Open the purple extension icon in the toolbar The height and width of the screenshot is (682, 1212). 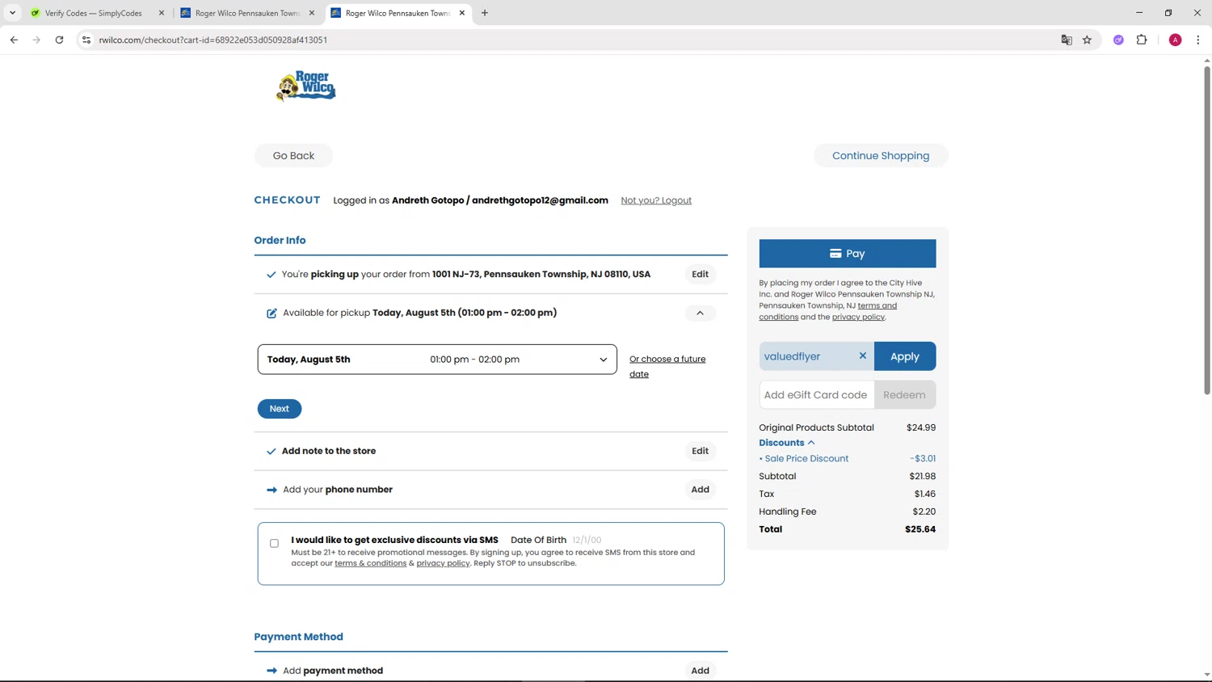pyautogui.click(x=1118, y=40)
